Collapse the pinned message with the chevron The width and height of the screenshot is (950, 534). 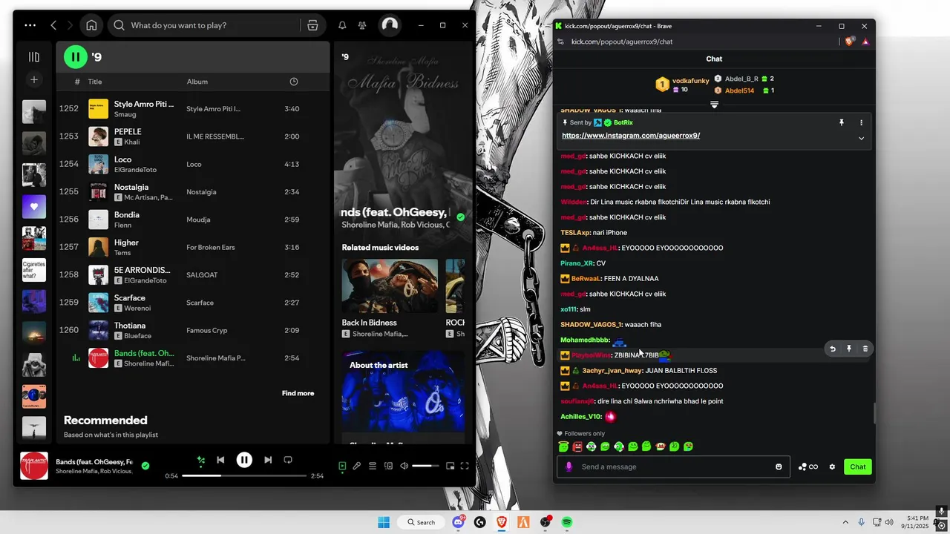pyautogui.click(x=861, y=138)
